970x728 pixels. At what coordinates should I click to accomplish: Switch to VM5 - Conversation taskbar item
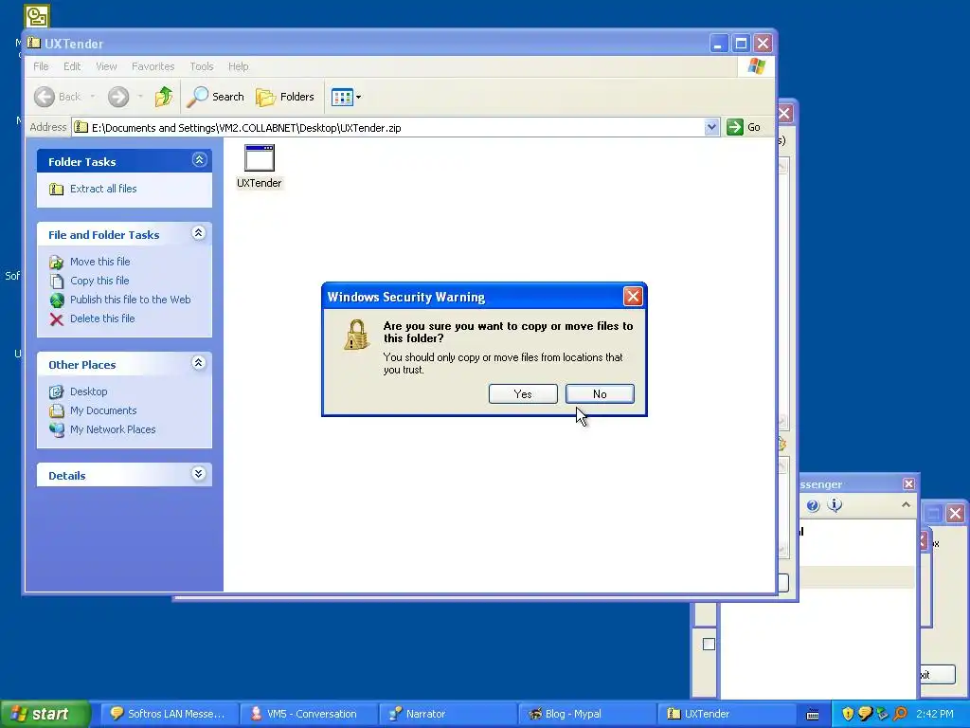pyautogui.click(x=308, y=714)
